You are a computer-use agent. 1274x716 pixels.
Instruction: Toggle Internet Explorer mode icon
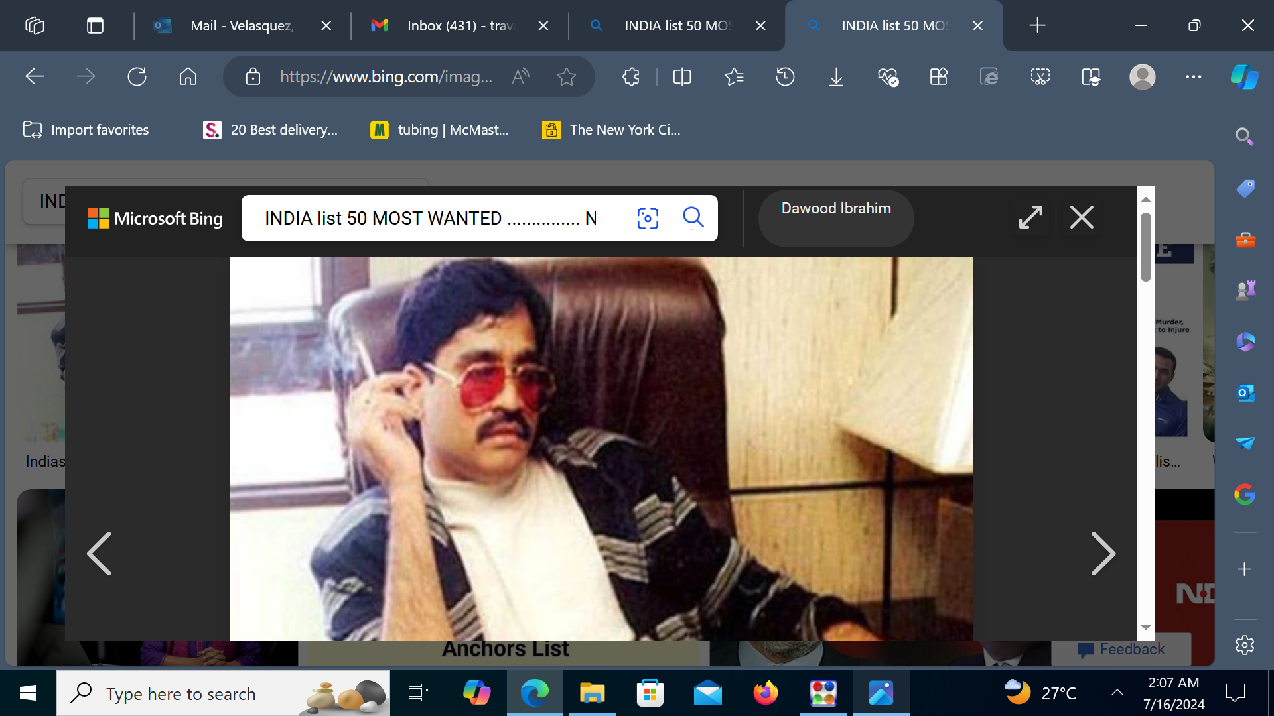point(989,77)
